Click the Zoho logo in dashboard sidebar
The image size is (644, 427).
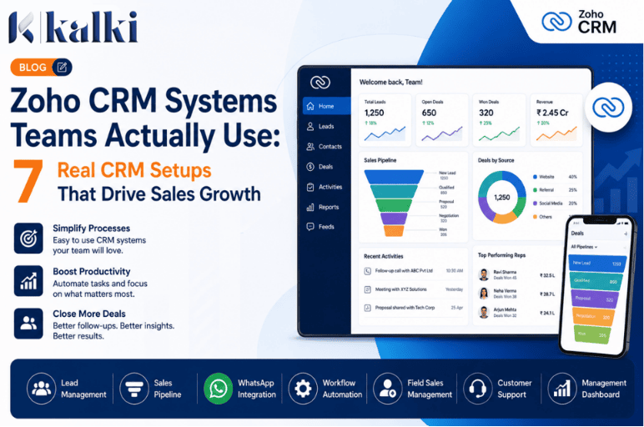(320, 82)
